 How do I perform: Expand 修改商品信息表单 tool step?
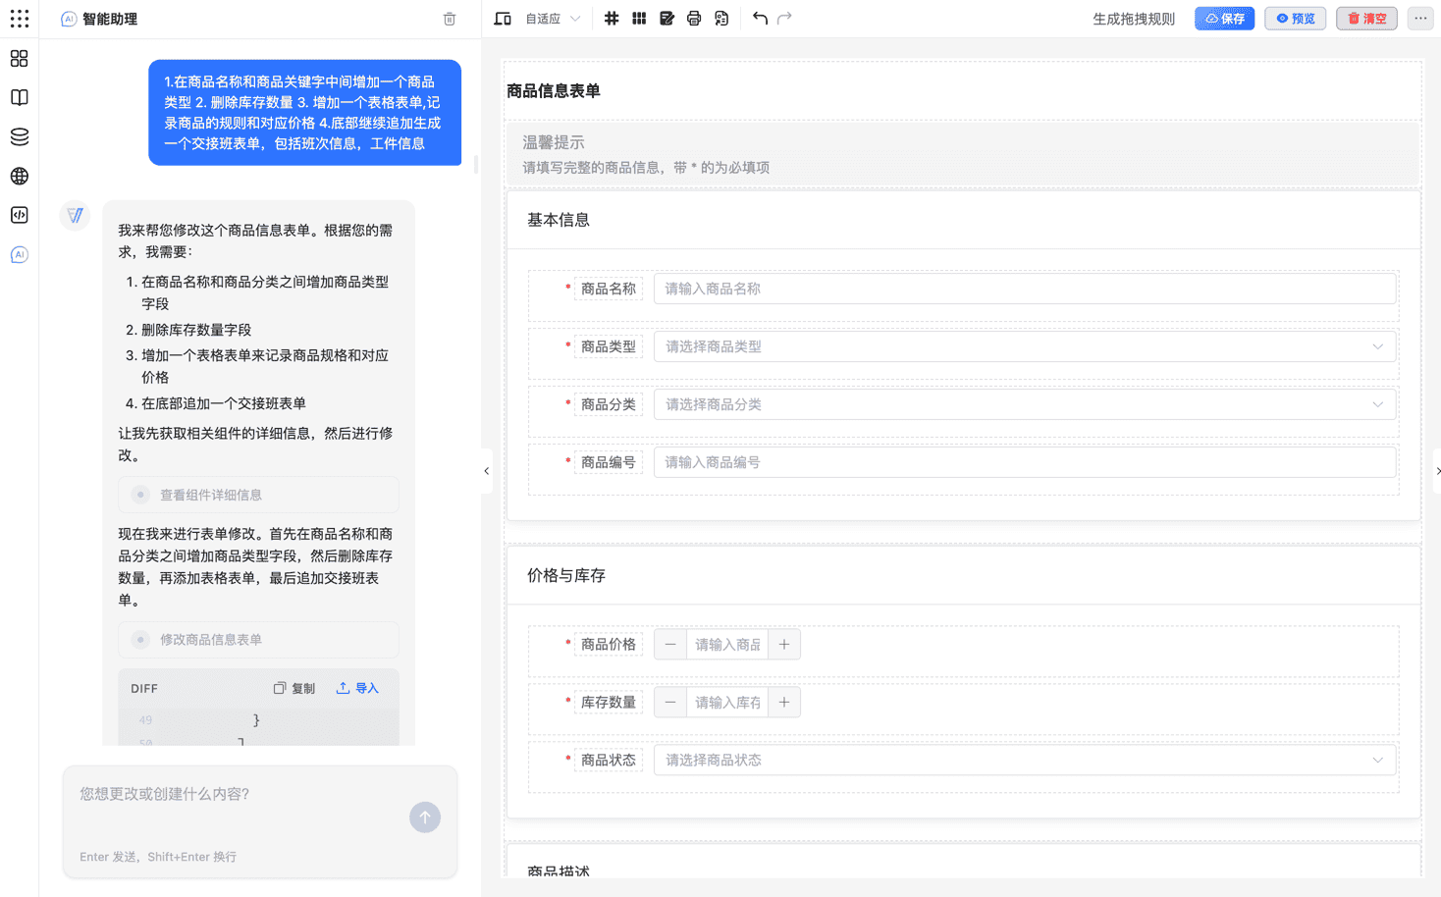click(259, 640)
